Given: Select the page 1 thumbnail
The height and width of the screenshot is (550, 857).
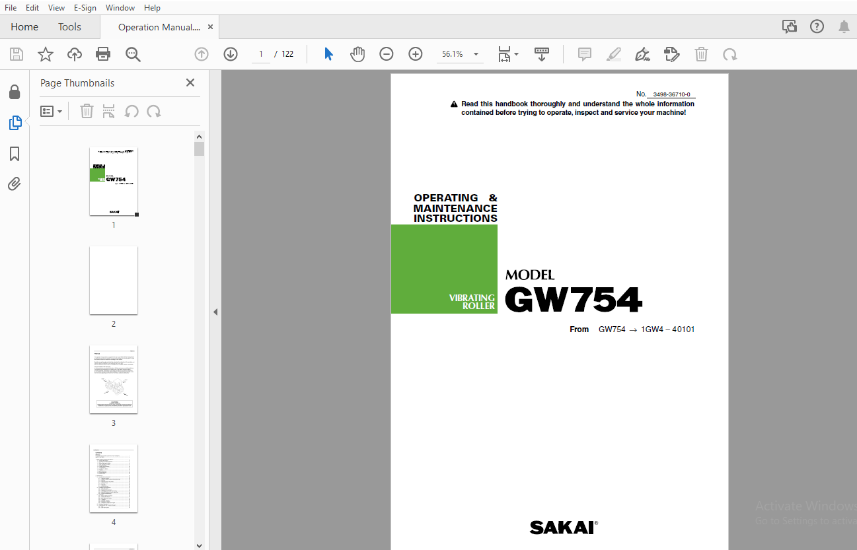Looking at the screenshot, I should [114, 182].
